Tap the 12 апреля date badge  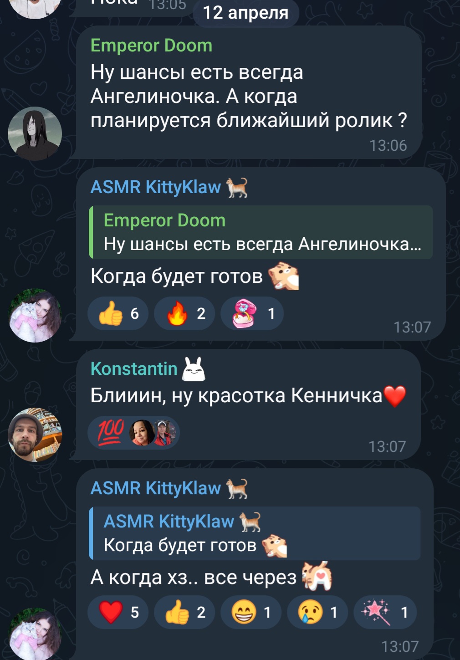pos(245,13)
